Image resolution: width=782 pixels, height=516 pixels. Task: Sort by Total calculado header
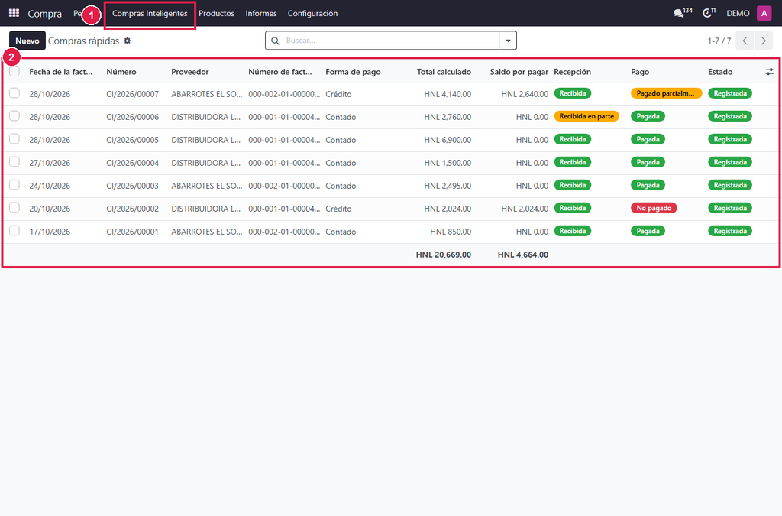point(444,72)
